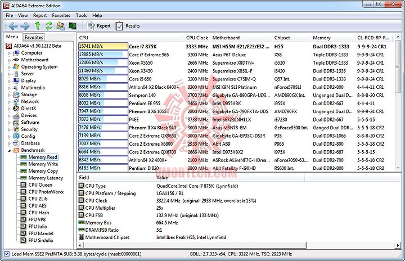This screenshot has height=261, width=405.
Task: Click the scroll down arrow of results list
Action: click(398, 168)
